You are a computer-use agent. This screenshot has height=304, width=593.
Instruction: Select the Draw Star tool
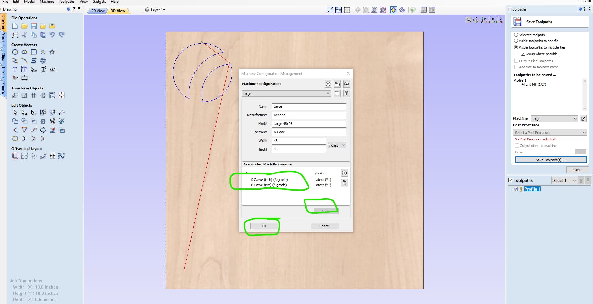52,52
